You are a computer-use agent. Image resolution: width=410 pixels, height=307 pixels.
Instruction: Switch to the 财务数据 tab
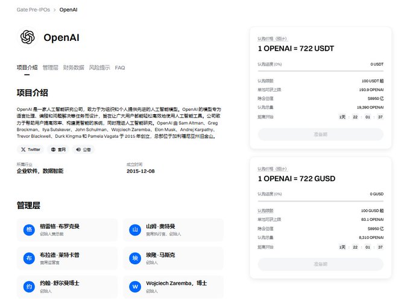74,67
